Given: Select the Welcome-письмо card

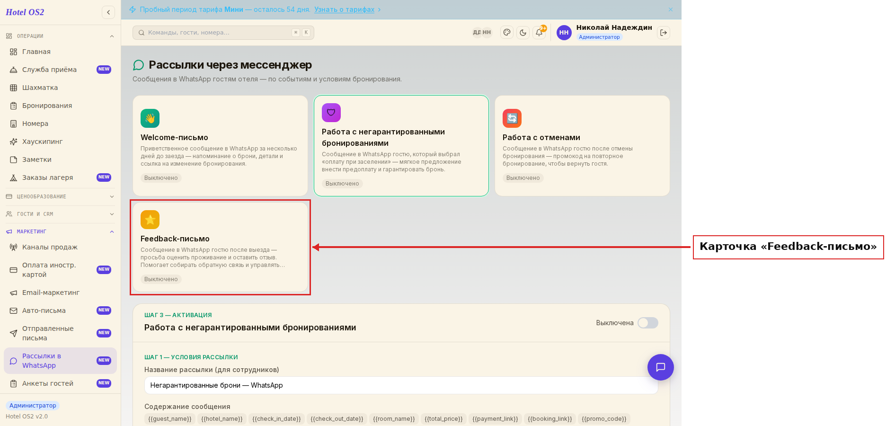Looking at the screenshot, I should tap(220, 146).
